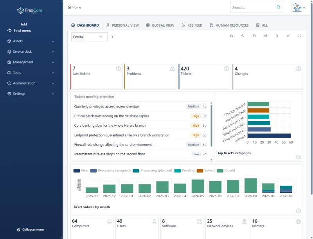313x239 pixels.
Task: Click the tag icon on categories chart
Action: click(x=299, y=157)
